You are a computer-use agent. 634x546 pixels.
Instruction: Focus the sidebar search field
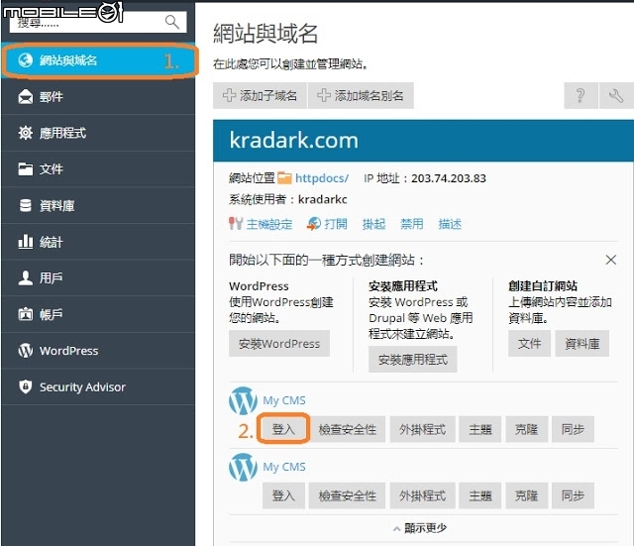pyautogui.click(x=98, y=22)
